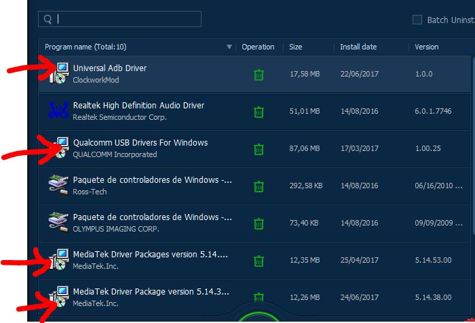Screen dimensions: 475x323
Task: Click trash icon in OLYMPUS IMAGING CORP. row
Action: 259,223
